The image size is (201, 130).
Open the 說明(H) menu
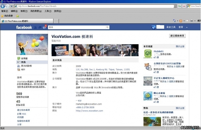coord(58,11)
